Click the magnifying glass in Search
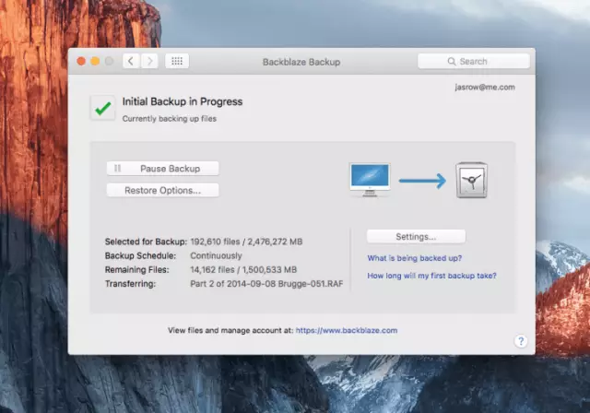Image resolution: width=590 pixels, height=413 pixels. coord(452,62)
